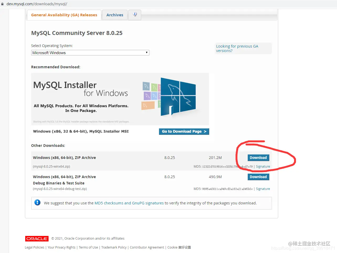
Task: Open the Cookie 喜好设置 footer link
Action: [179, 247]
